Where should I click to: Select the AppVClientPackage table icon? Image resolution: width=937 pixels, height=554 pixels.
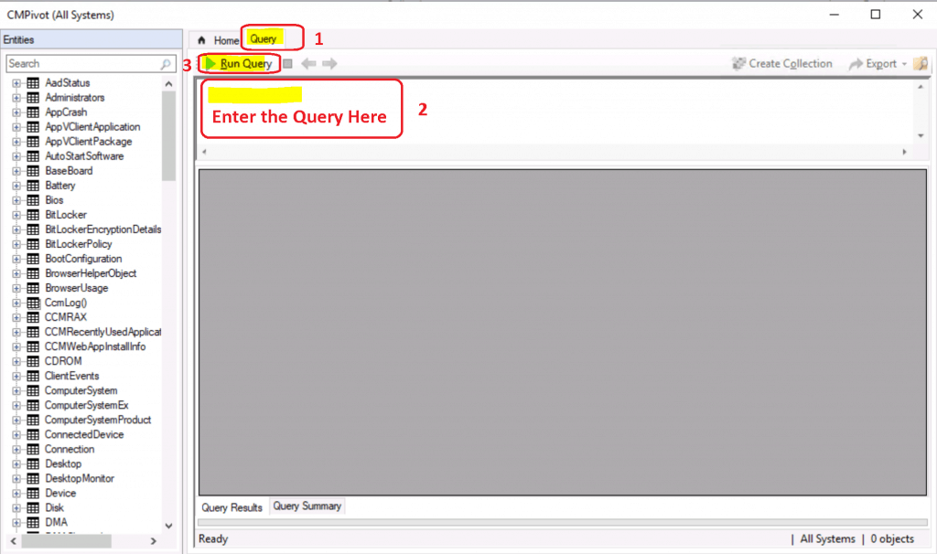[33, 142]
